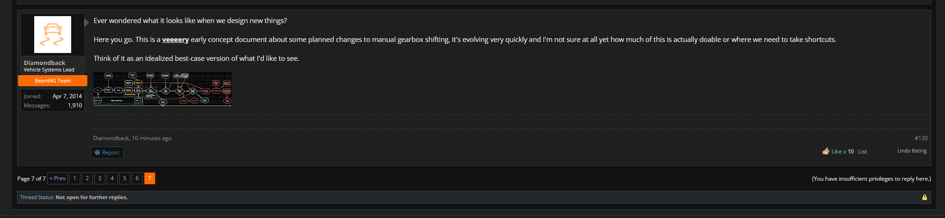Go to page 3
The image size is (945, 218).
pos(100,178)
